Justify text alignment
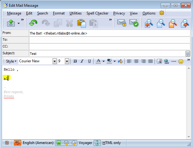 click(x=151, y=61)
